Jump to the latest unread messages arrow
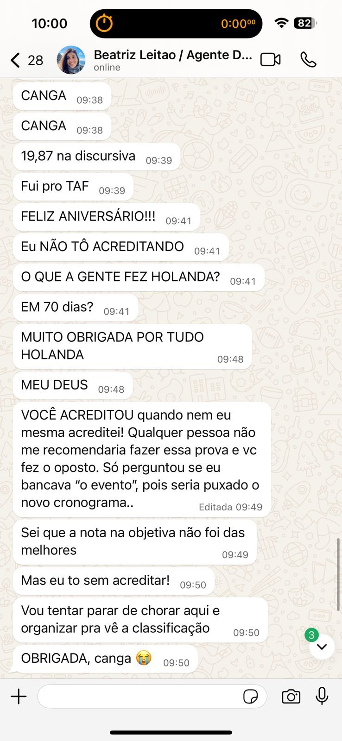 322,647
